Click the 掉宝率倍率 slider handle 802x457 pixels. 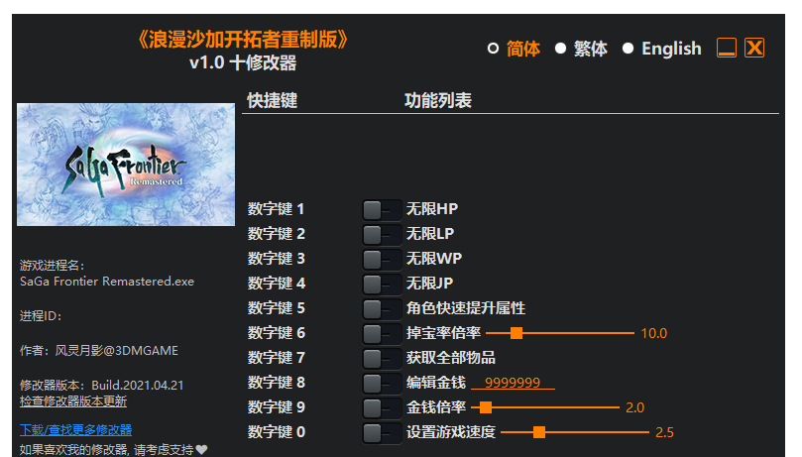point(516,333)
